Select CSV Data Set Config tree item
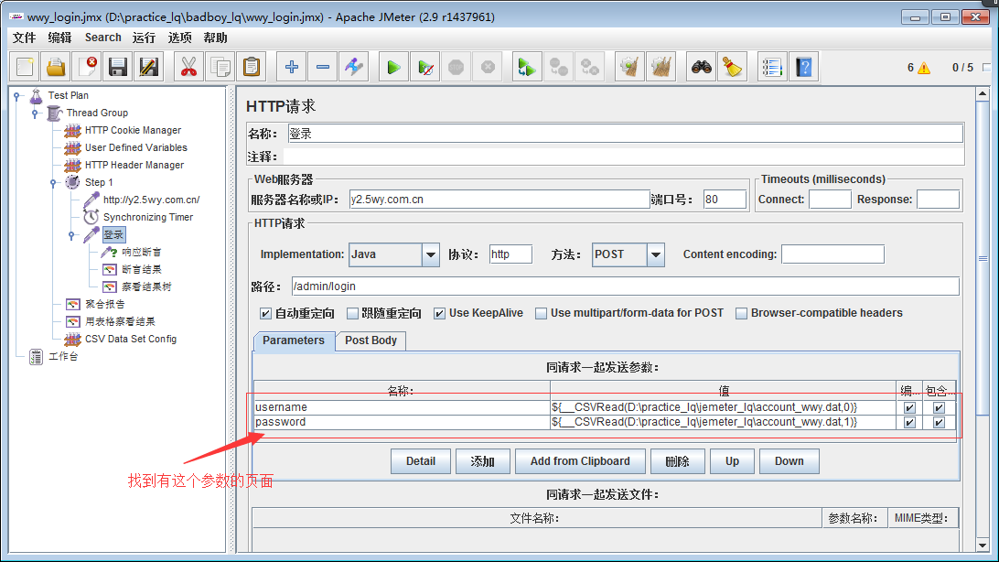 pyautogui.click(x=131, y=340)
